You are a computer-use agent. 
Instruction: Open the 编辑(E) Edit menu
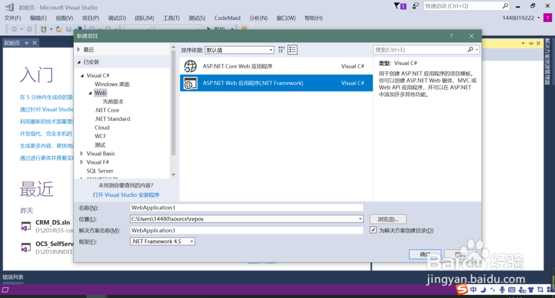[x=38, y=18]
